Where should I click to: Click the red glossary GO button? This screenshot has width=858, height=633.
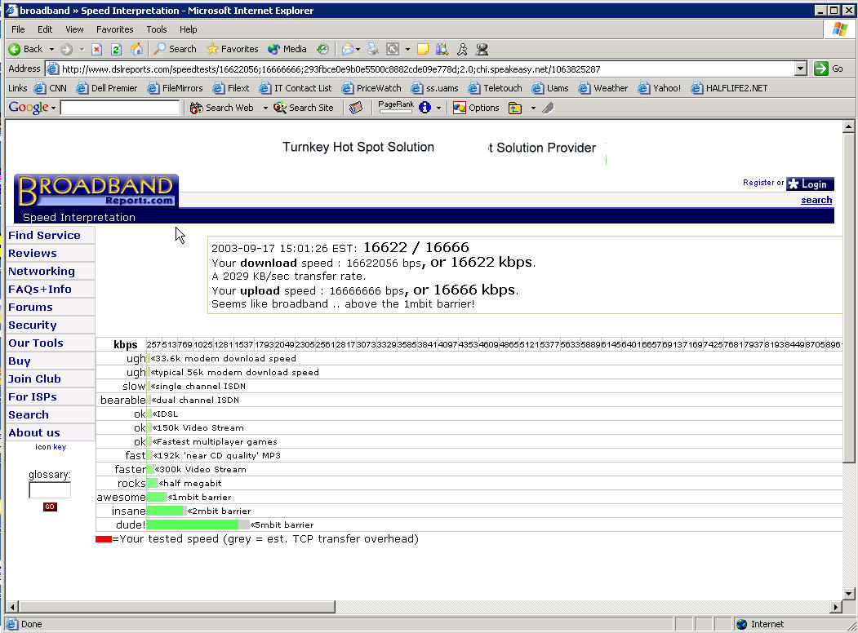50,507
